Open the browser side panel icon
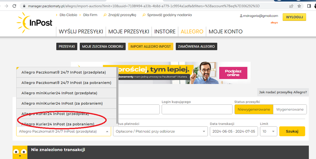This screenshot has width=316, height=159. (309, 6)
